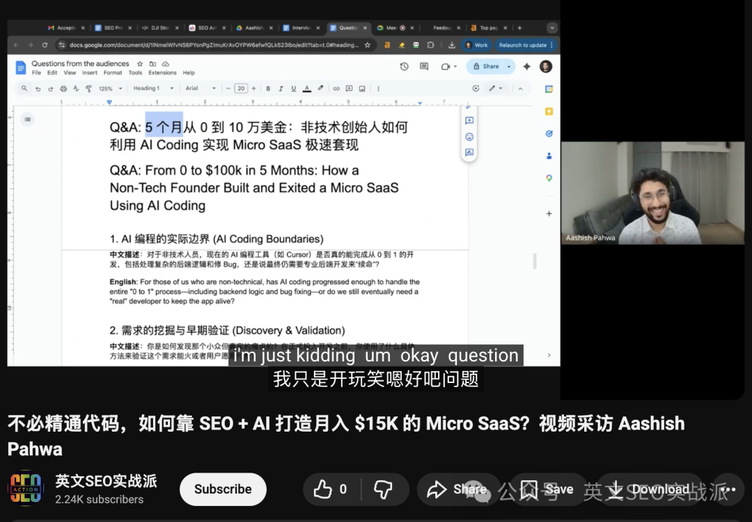Open Google Maps in the side panel
Viewport: 752px width, 522px height.
(x=549, y=178)
